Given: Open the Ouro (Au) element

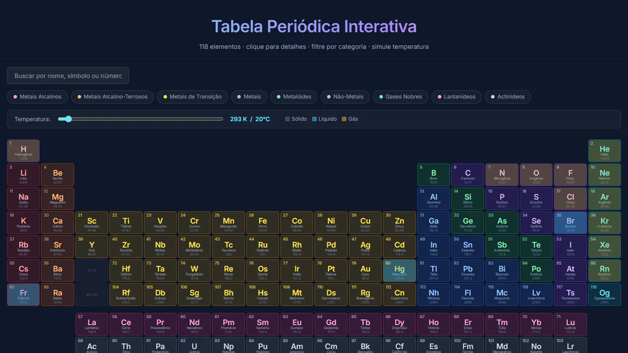Looking at the screenshot, I should tap(366, 271).
